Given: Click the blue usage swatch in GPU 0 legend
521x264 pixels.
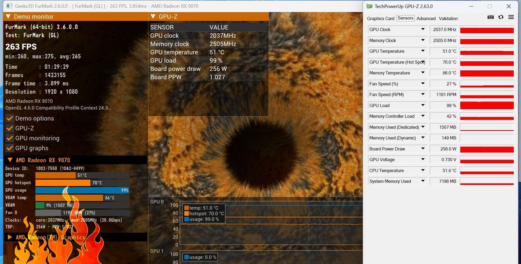Looking at the screenshot, I should click(186, 219).
